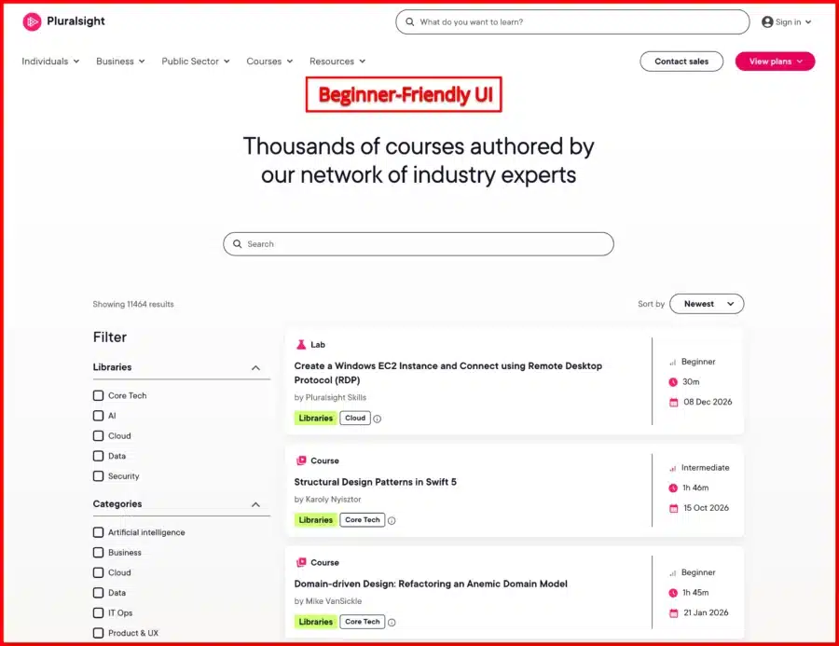Click the Pluralsight logo

[62, 21]
